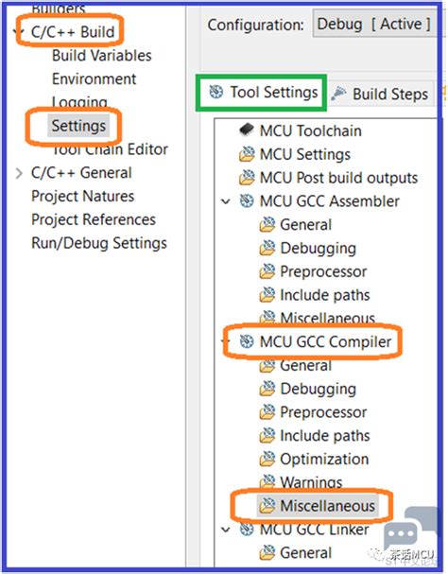This screenshot has height=574, width=448.
Task: Click the MCU GCC Compiler gear icon
Action: coord(247,341)
